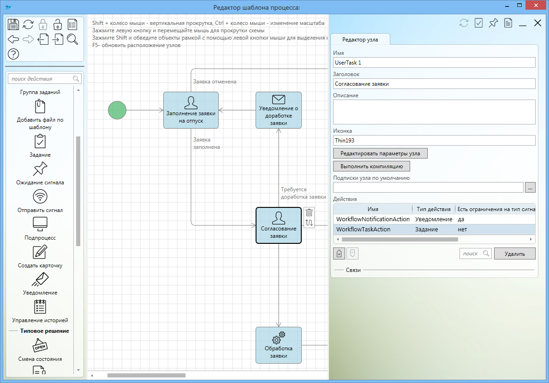This screenshot has width=549, height=383.
Task: Click the 'Удалить' button
Action: (514, 253)
